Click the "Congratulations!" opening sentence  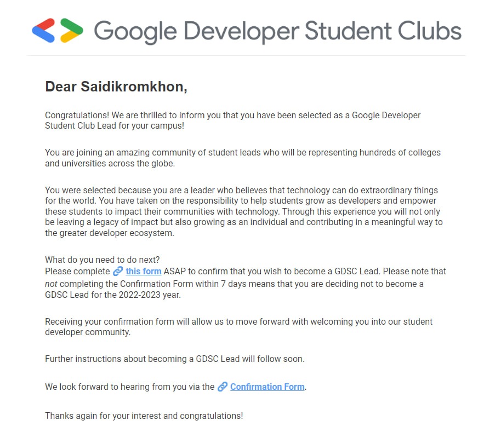pos(232,120)
